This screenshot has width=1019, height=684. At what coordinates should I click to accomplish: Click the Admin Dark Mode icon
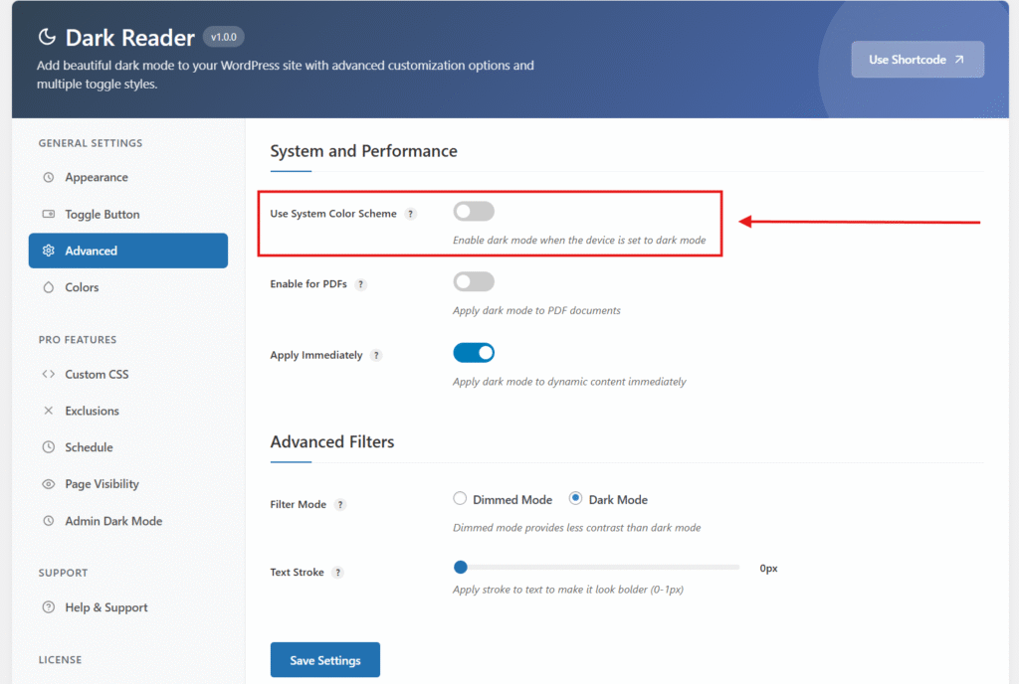pyautogui.click(x=48, y=521)
